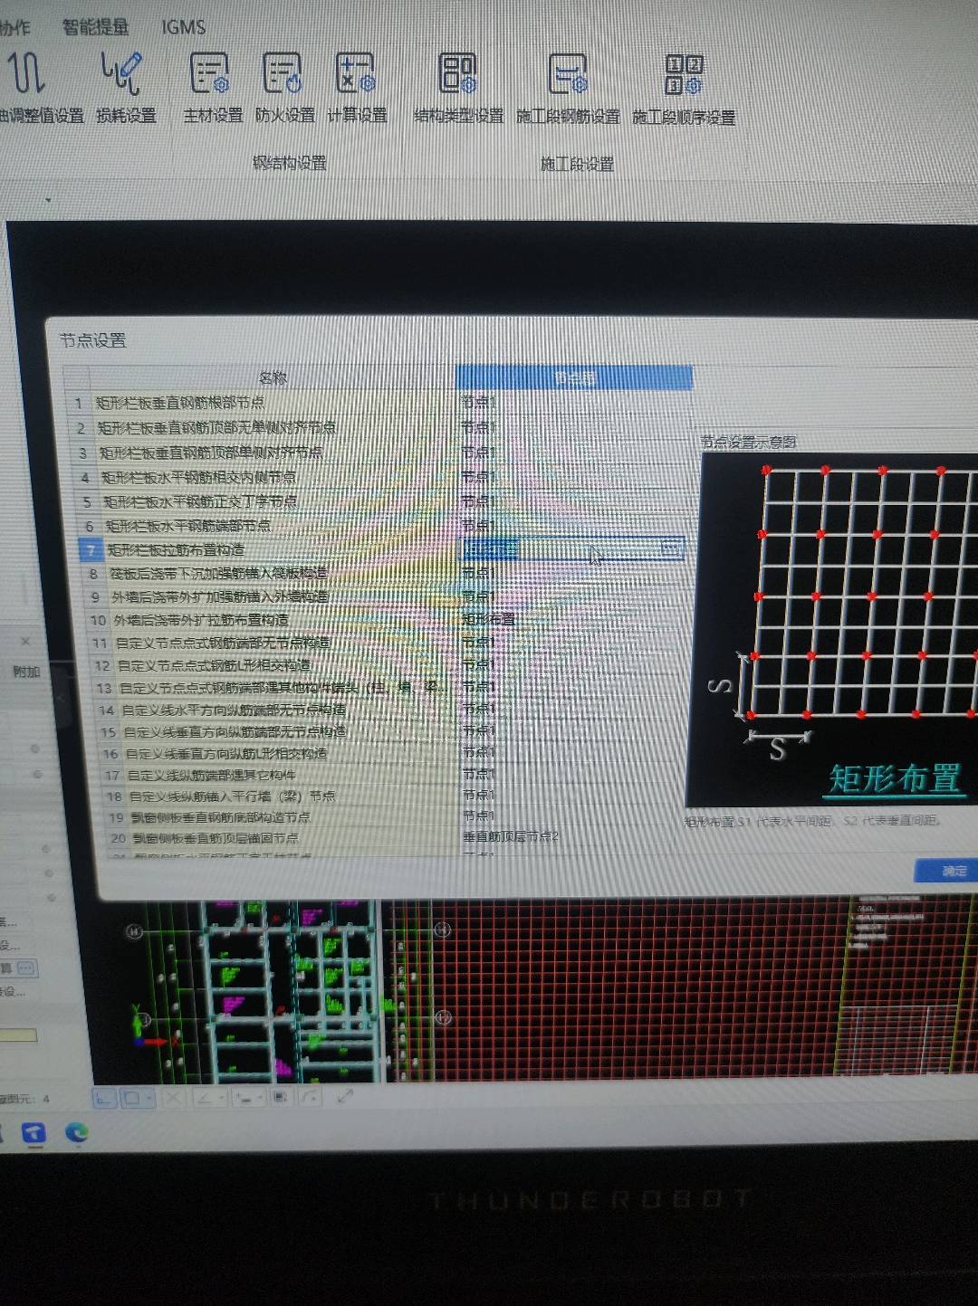Click the arc tool icon in bottom toolbar
The image size is (978, 1306).
click(310, 1097)
